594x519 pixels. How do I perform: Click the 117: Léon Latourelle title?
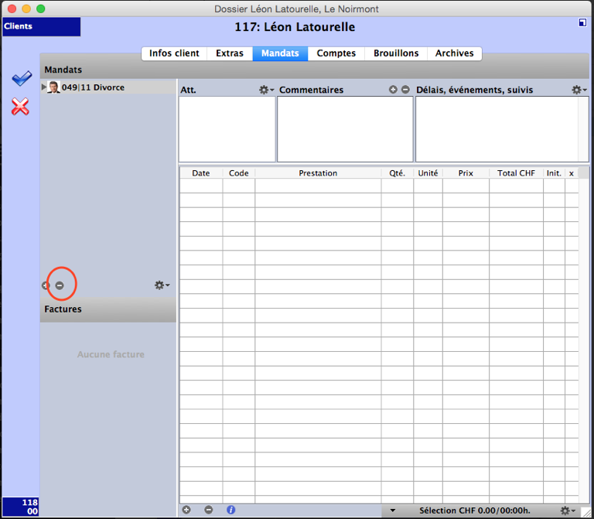pyautogui.click(x=295, y=27)
